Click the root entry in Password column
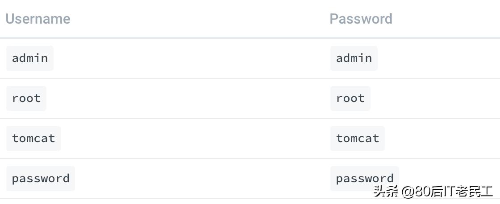The image size is (500, 204). [350, 98]
